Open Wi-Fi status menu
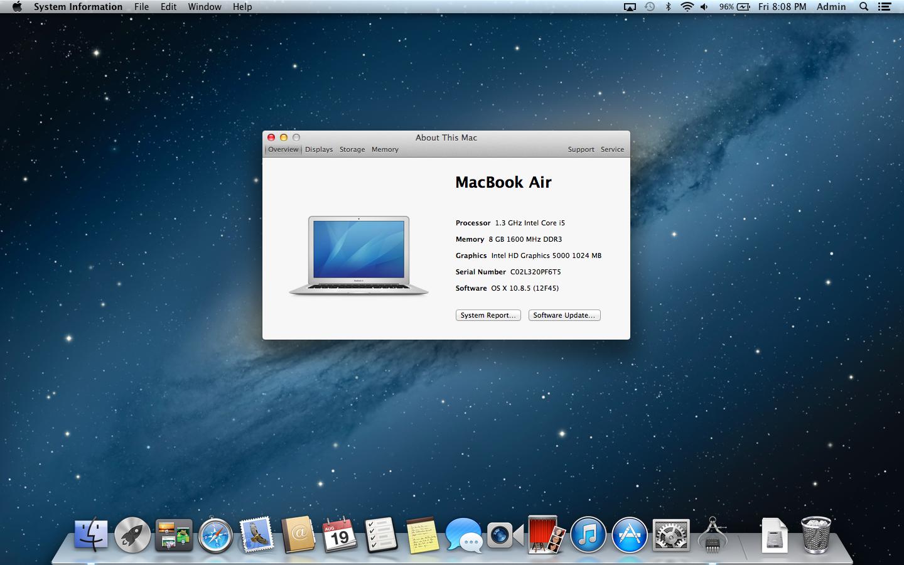 point(687,7)
